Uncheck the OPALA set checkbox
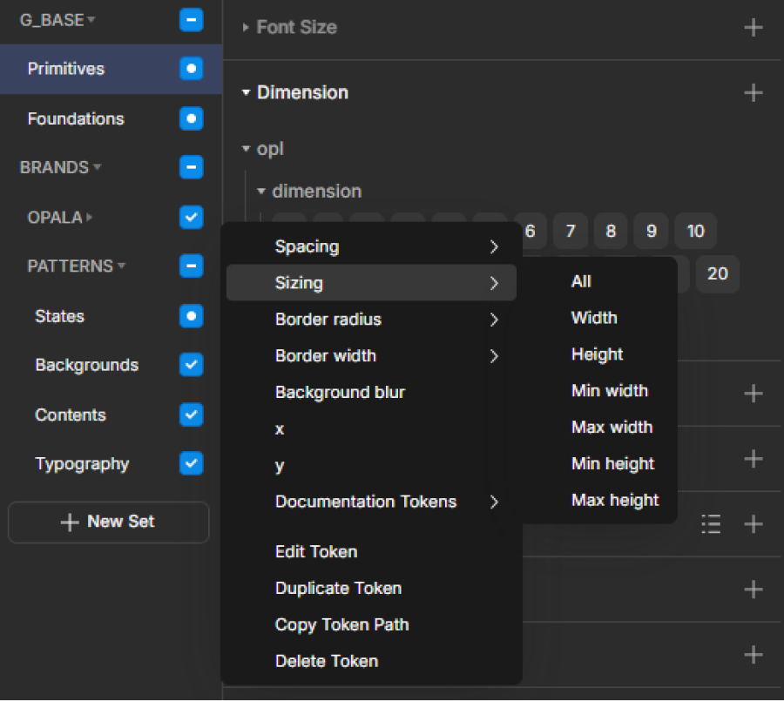Screen dimensions: 784x701 (191, 217)
